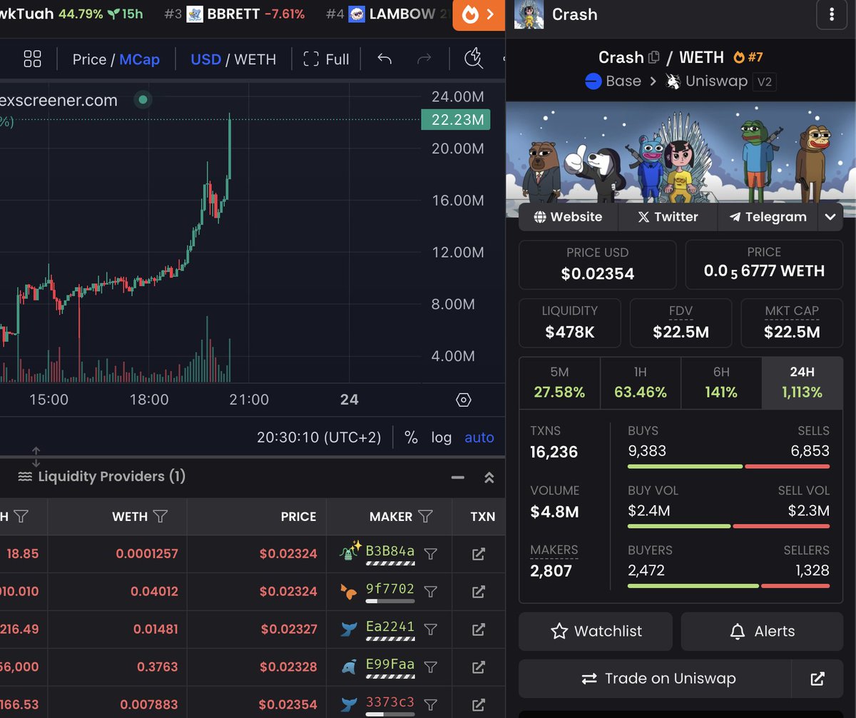
Task: Click the 9f7702 maker address
Action: click(389, 589)
